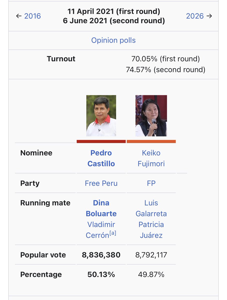This screenshot has height=300, width=227.
Task: Open the Patricia Juárez link
Action: tap(151, 230)
